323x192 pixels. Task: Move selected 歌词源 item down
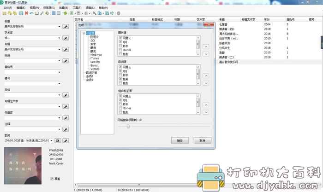coord(206,83)
